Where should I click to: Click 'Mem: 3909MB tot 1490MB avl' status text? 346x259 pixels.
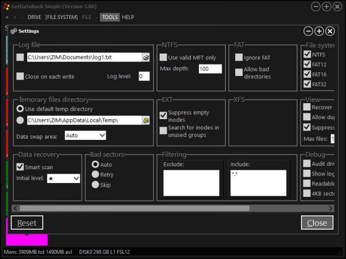[x=37, y=252]
